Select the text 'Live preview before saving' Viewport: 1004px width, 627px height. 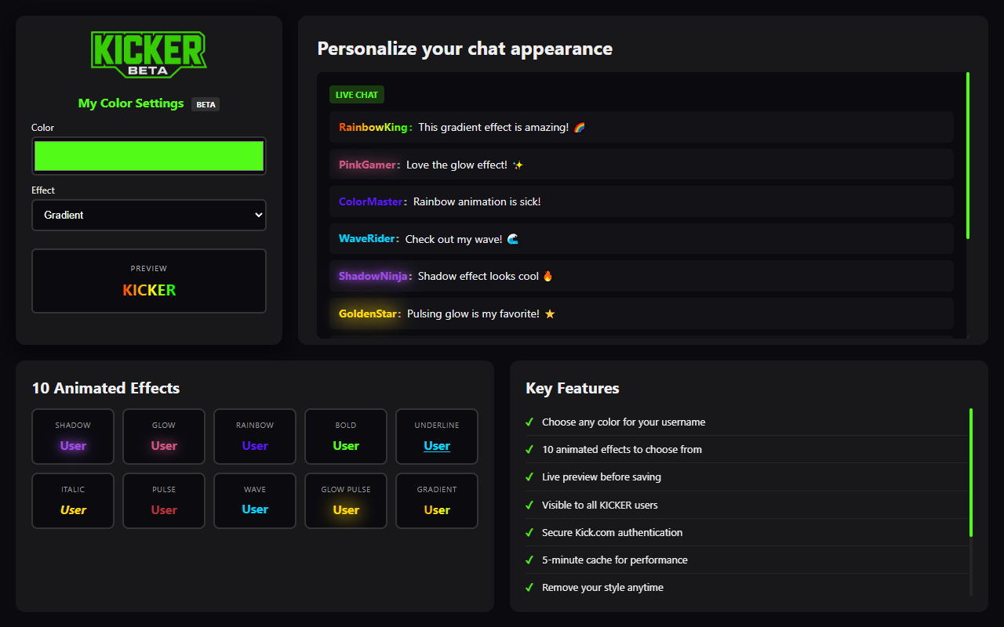pos(602,477)
